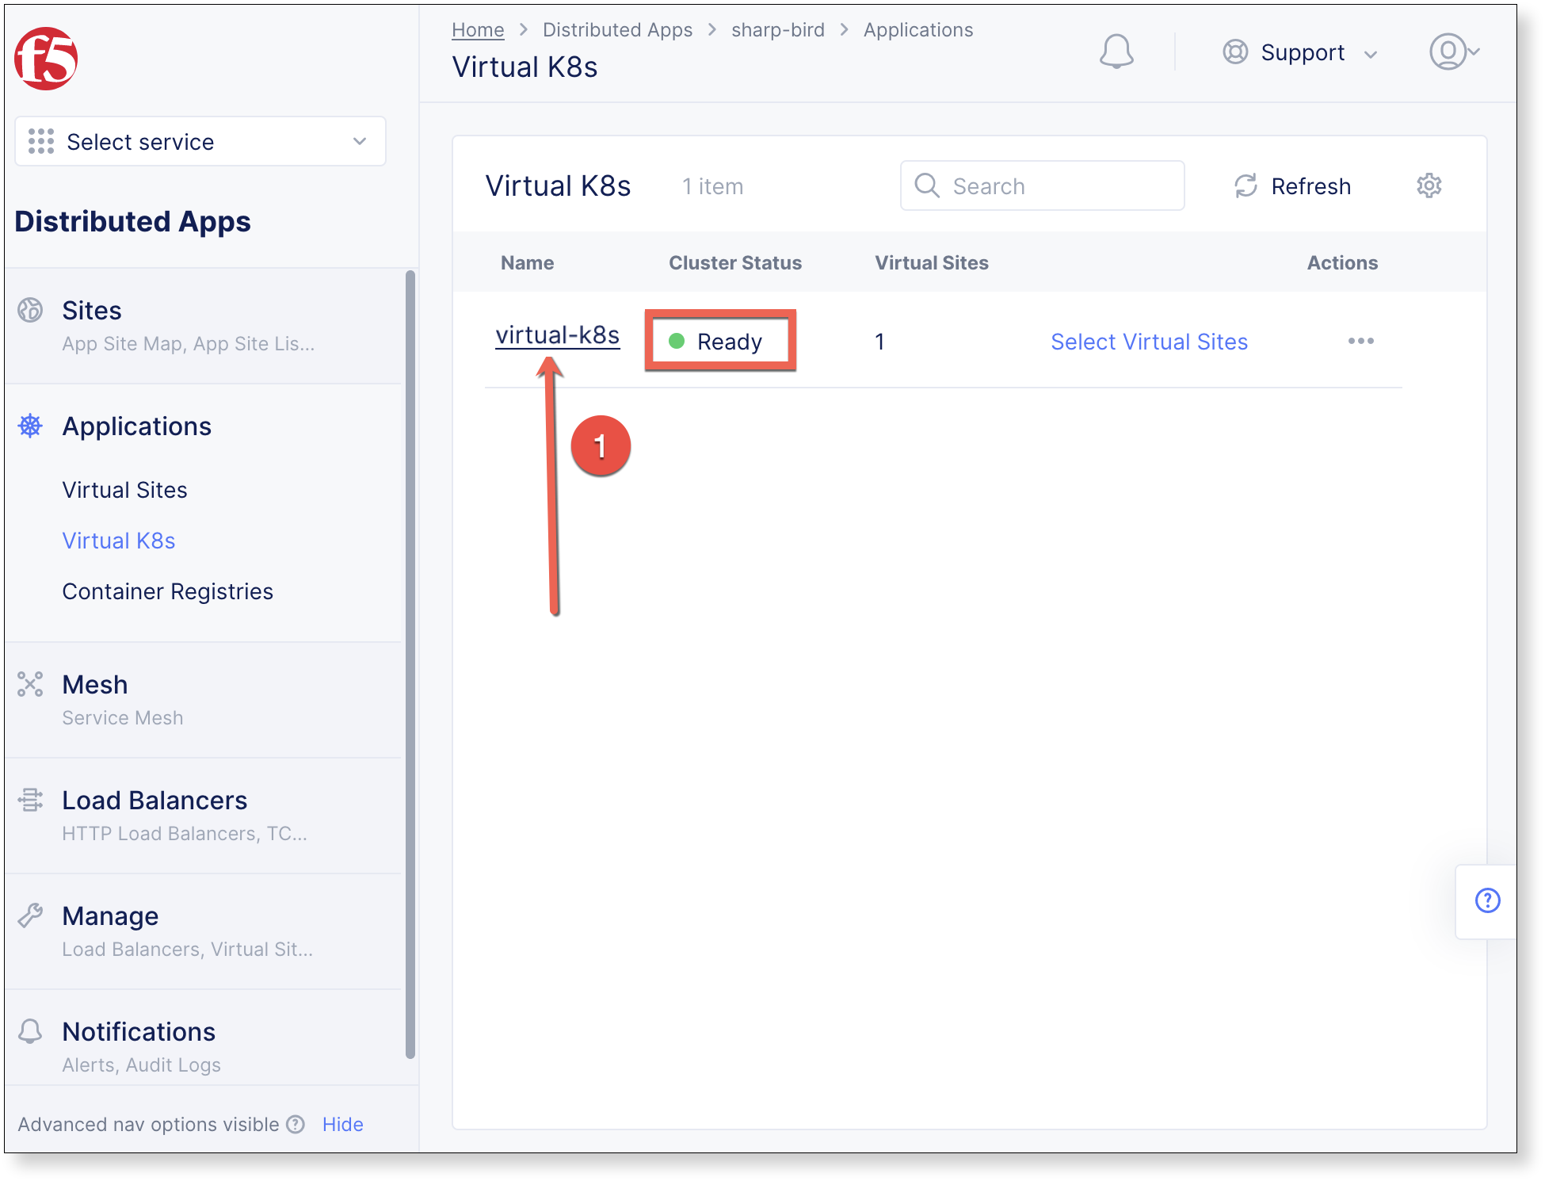
Task: Open the user account menu
Action: pyautogui.click(x=1455, y=52)
